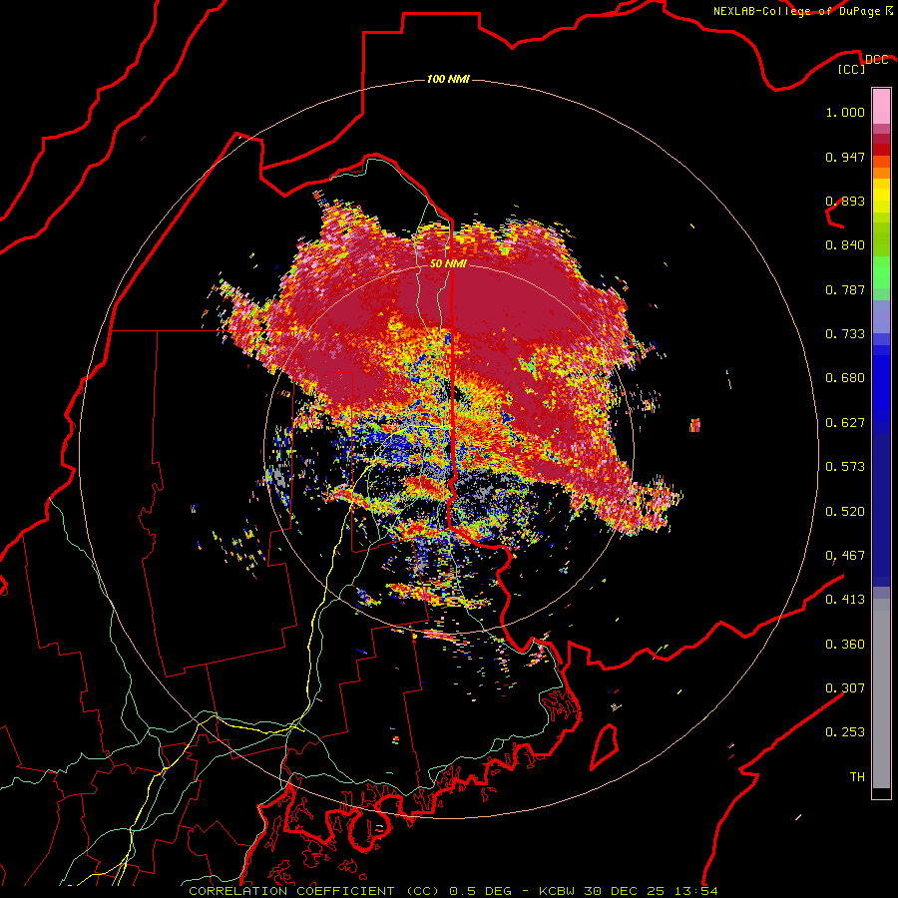
Task: Select the 0.307 scale value
Action: click(845, 688)
